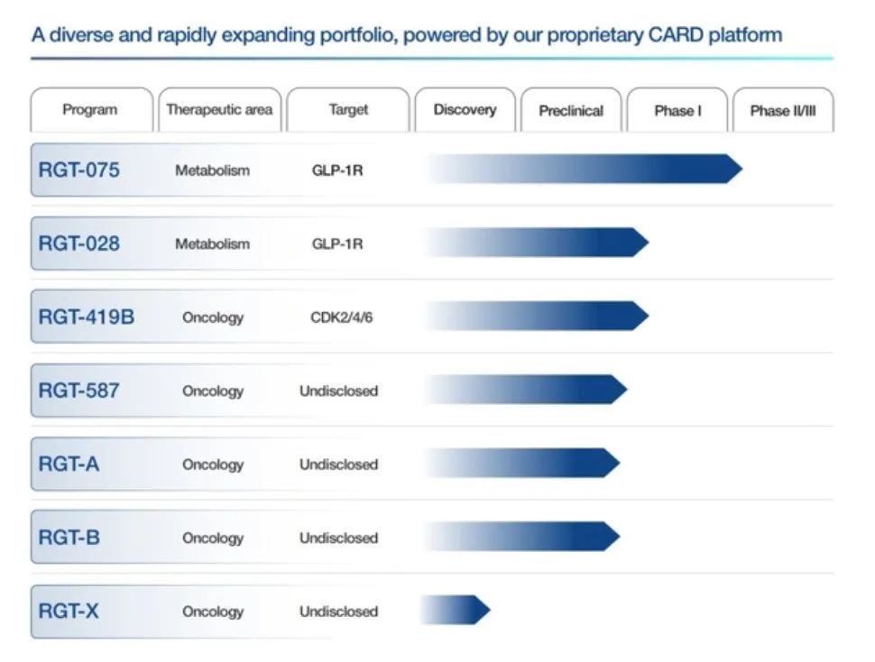
Task: Select the RGT-075 program name
Action: coord(78,170)
